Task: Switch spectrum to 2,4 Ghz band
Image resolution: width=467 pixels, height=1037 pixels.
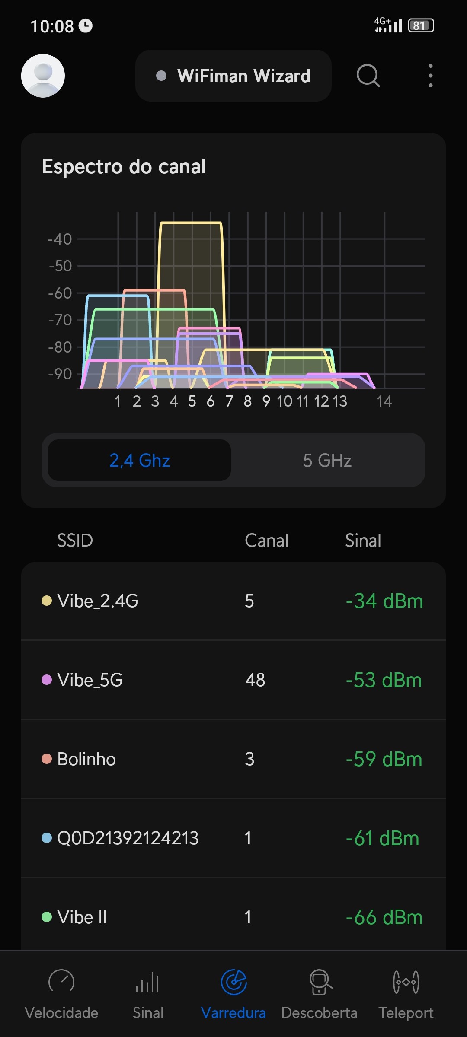Action: (x=139, y=460)
